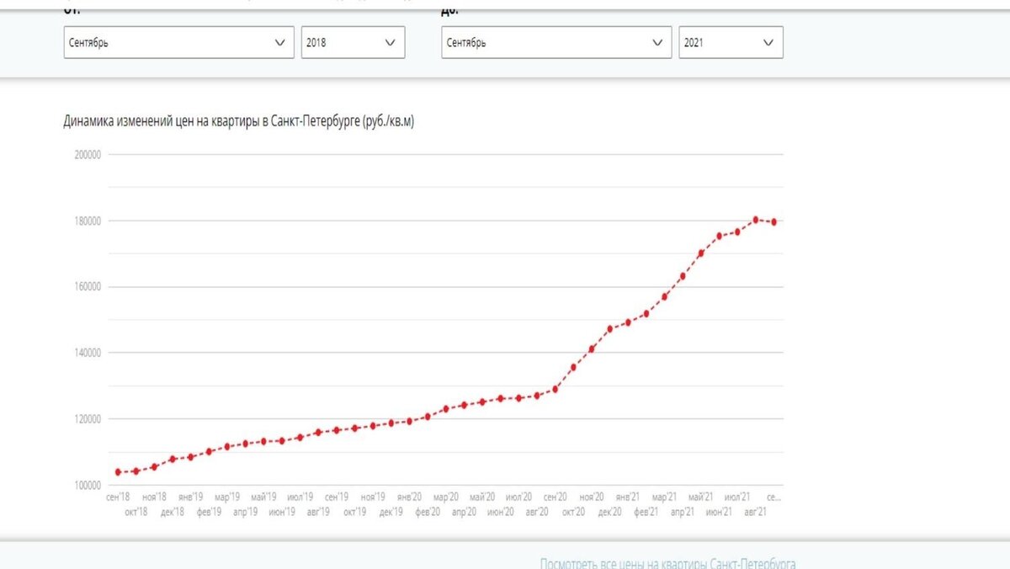Click the 100000 y-axis label
This screenshot has height=569, width=1010.
coord(87,486)
